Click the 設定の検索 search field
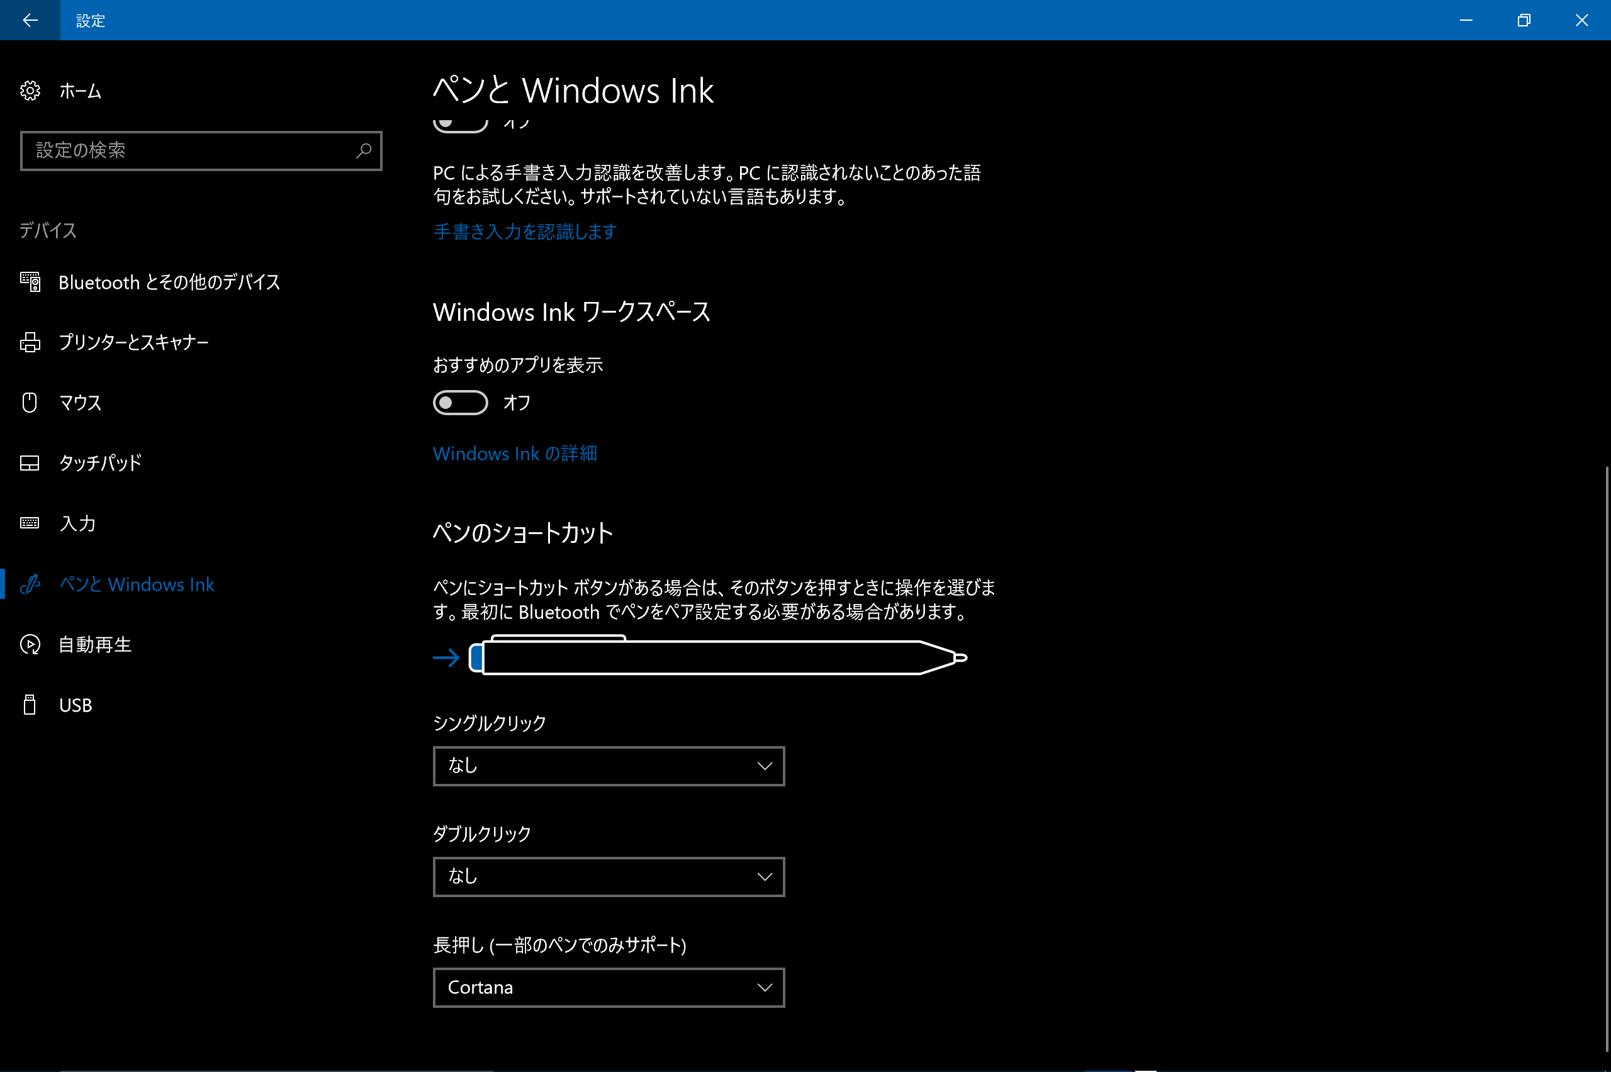Viewport: 1611px width, 1072px height. pos(191,150)
